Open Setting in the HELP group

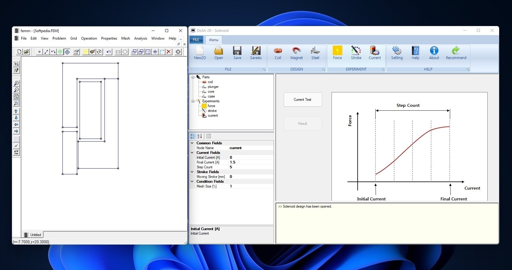pyautogui.click(x=397, y=53)
